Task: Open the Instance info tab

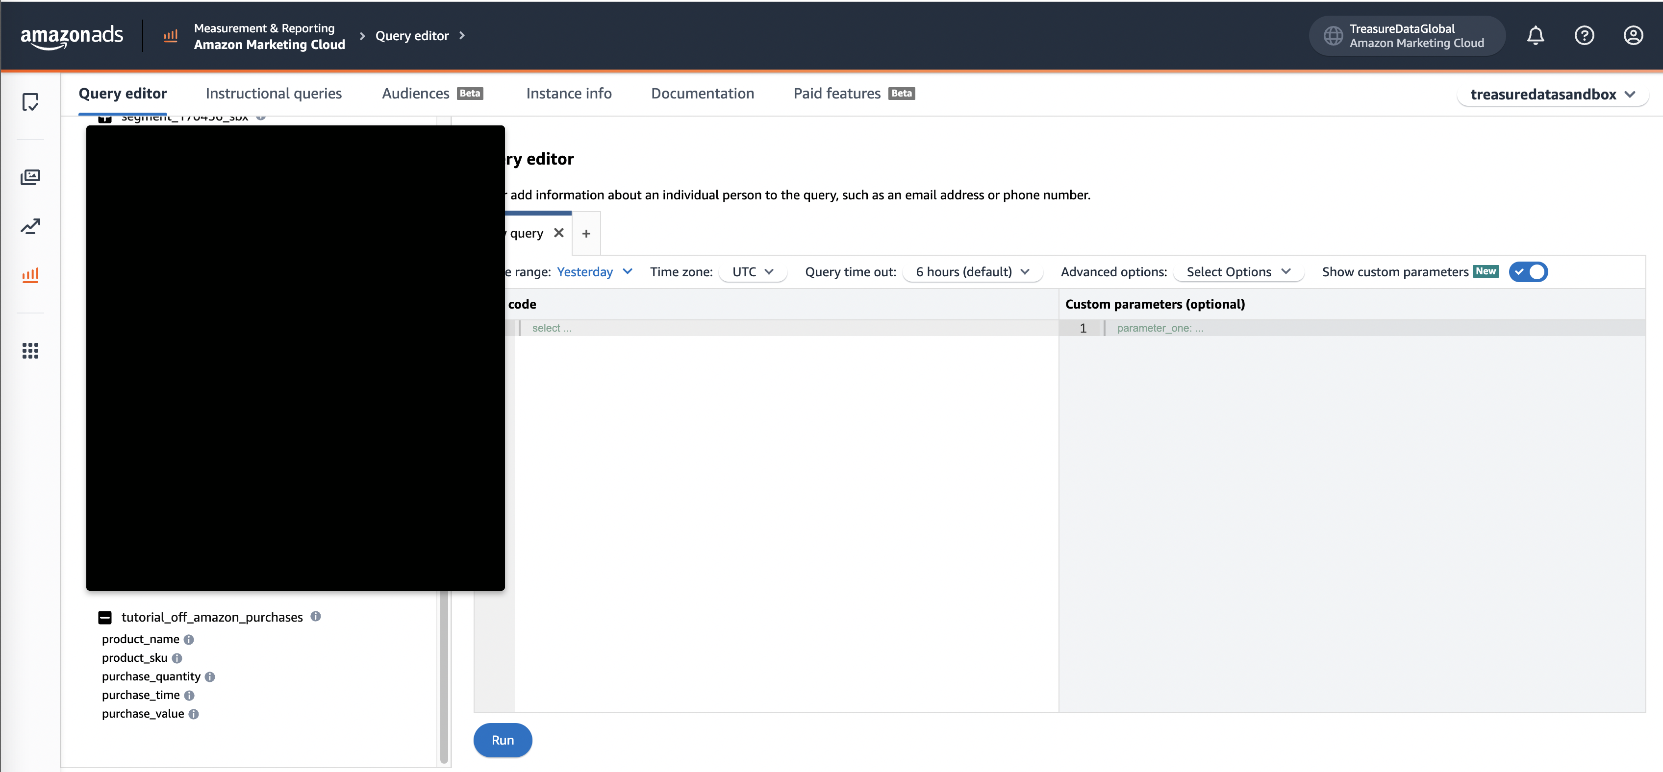Action: (568, 94)
